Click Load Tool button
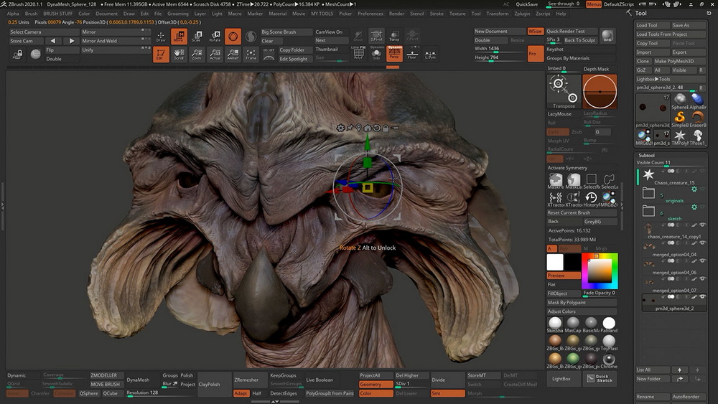This screenshot has width=718, height=404. point(652,25)
